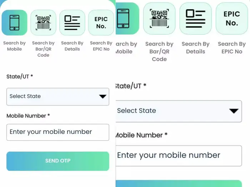Screen dimensions: 250x187
Task: Tap the enlarged QR barcode icon on right
Action: pos(159,19)
